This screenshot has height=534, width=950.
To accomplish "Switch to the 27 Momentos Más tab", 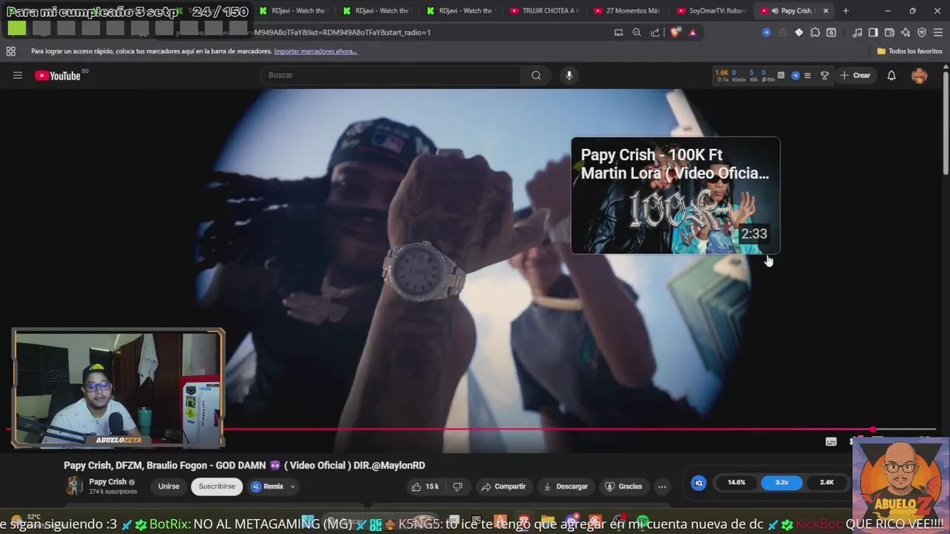I will pyautogui.click(x=627, y=11).
